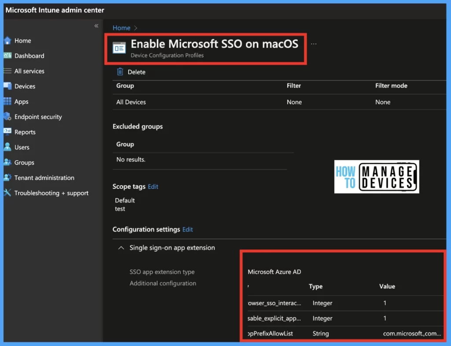
Task: Select the AppPrefixAllowList key row
Action: tap(345, 334)
